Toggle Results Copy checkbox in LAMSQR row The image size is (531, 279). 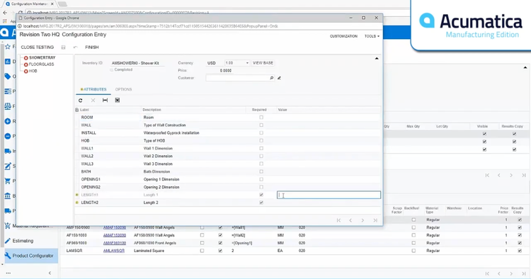(520, 251)
